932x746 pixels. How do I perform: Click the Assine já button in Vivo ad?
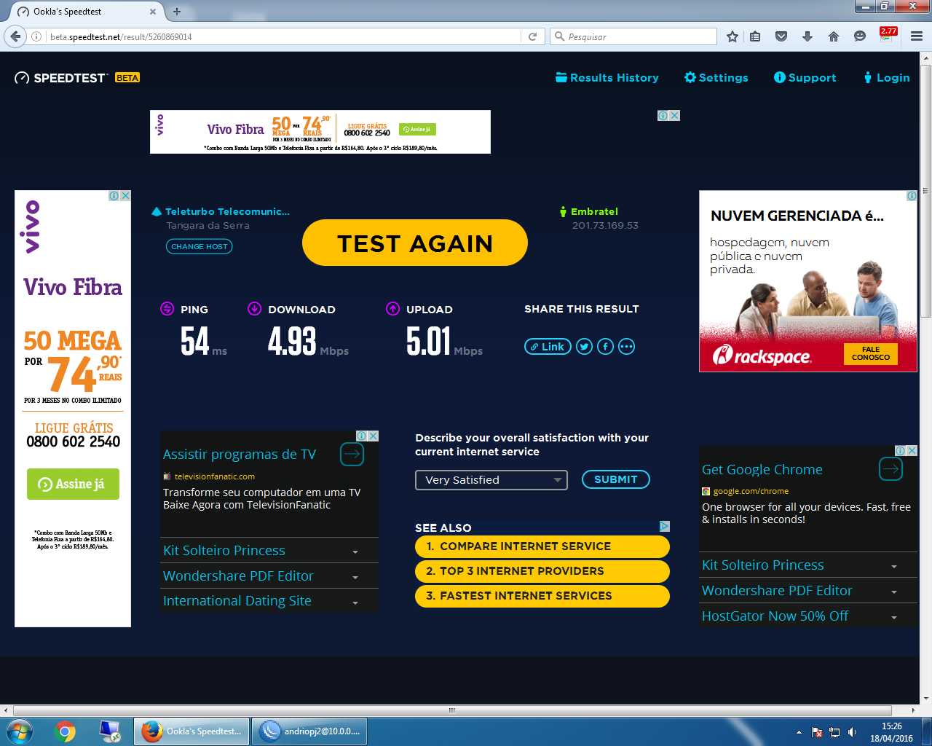click(x=73, y=484)
